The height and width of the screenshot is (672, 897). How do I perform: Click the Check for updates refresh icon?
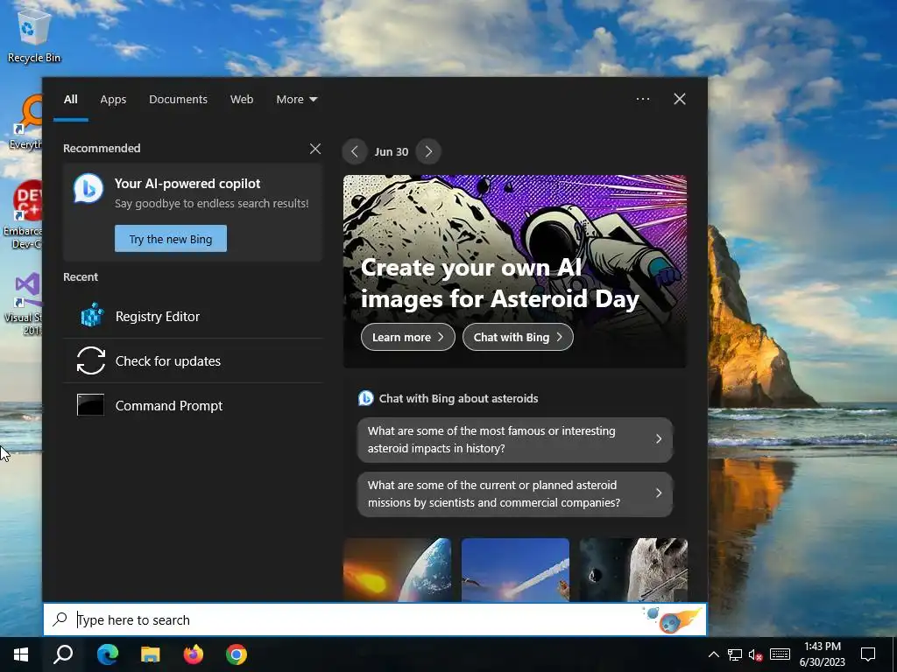click(x=91, y=360)
